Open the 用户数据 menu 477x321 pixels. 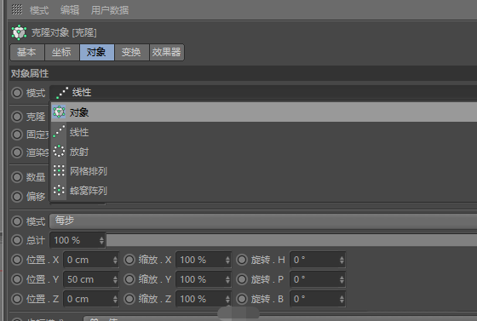tap(110, 10)
